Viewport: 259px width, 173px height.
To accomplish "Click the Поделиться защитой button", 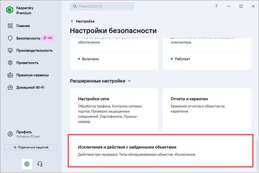I will click(31, 147).
